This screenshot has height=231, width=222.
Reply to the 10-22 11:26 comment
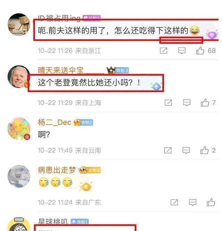[182, 51]
